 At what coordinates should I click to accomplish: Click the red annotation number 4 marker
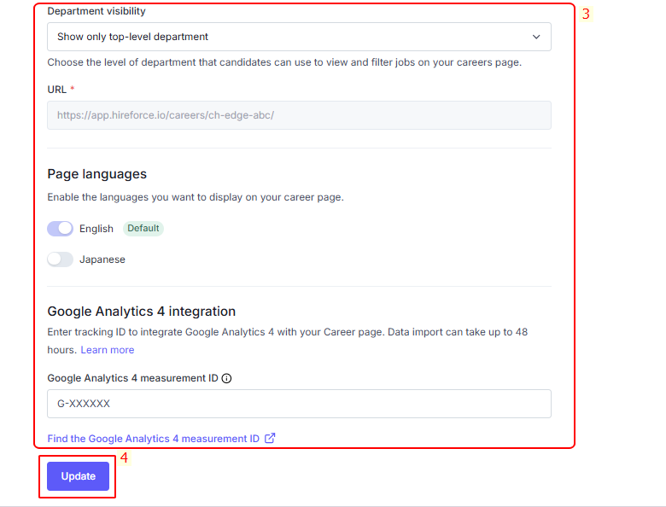point(124,457)
